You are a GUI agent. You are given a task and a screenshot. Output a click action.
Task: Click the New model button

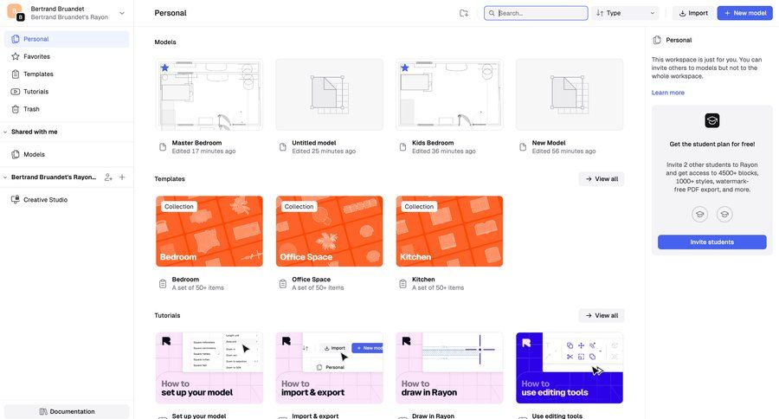(744, 14)
